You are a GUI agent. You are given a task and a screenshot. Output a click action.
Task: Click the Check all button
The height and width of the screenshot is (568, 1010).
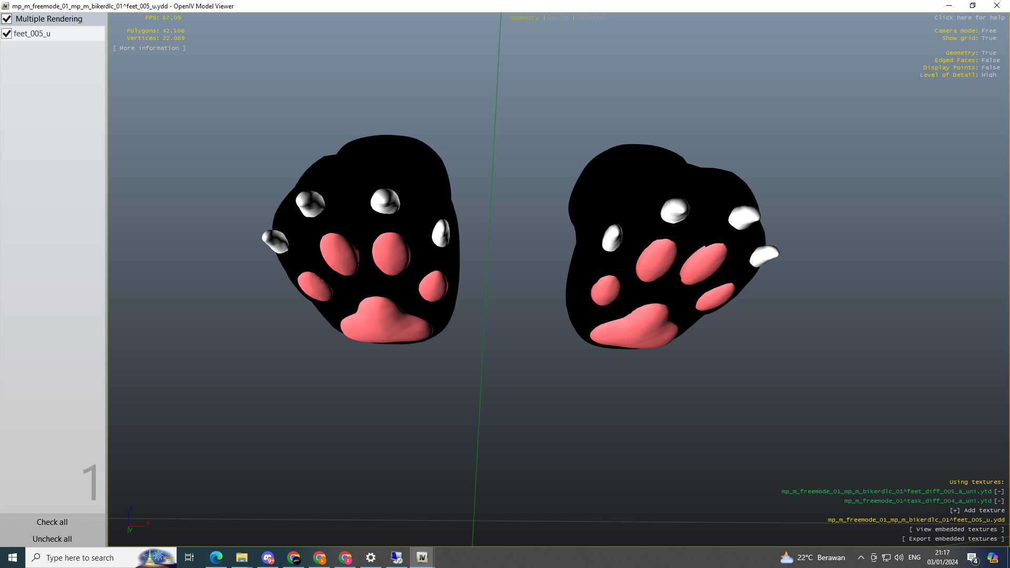point(52,522)
